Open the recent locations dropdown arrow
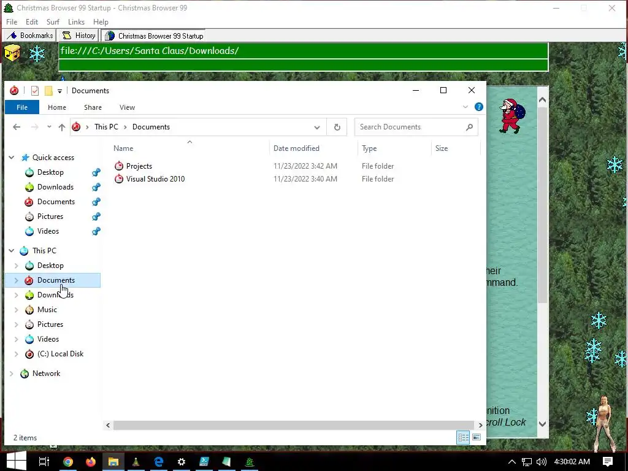 coord(49,126)
